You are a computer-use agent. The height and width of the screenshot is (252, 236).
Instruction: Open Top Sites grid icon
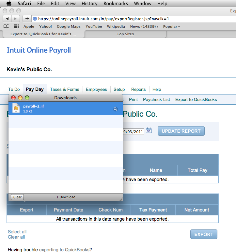(16, 26)
